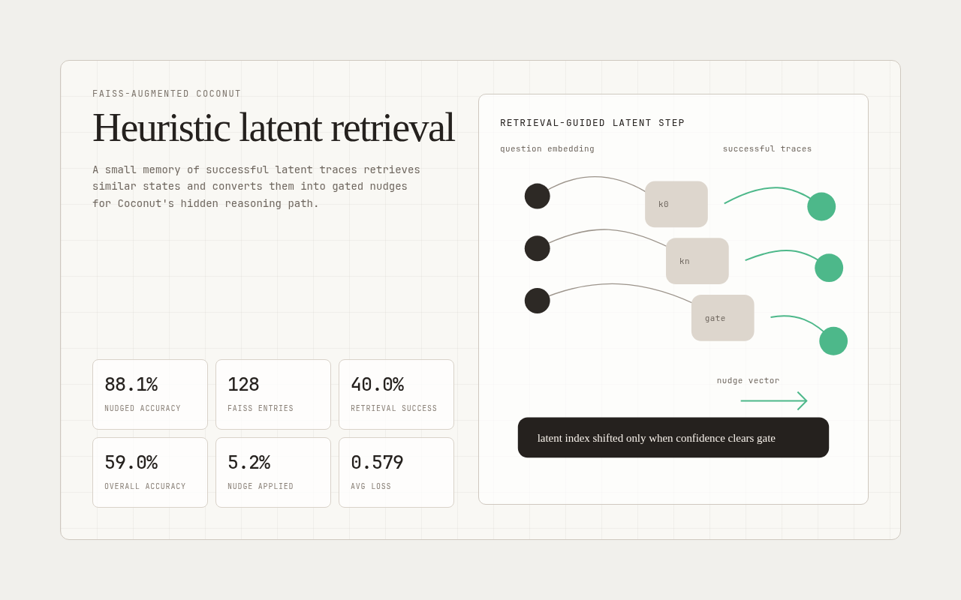Viewport: 961px width, 600px height.
Task: Click the dark latent index caption banner
Action: coord(673,438)
